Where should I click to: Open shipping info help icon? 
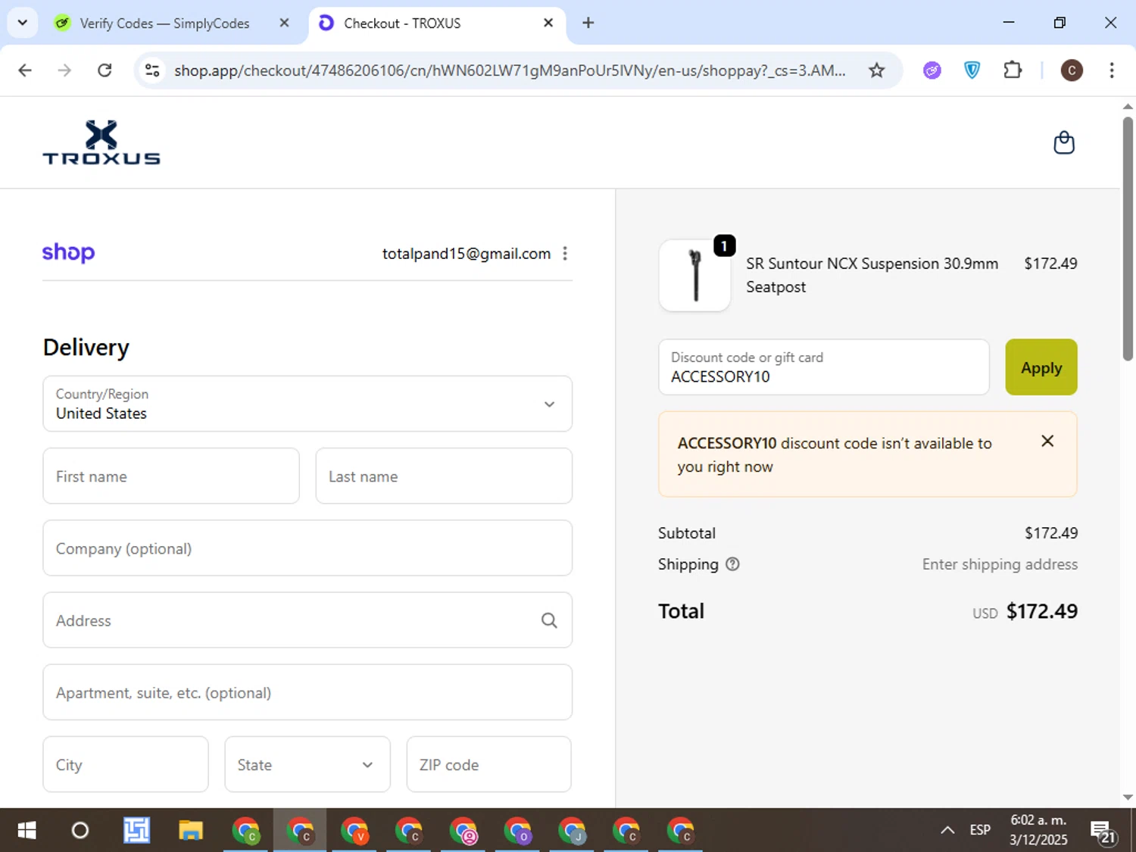coord(732,564)
